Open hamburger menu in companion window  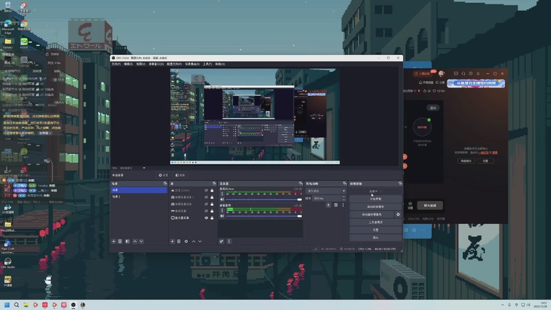point(478,74)
